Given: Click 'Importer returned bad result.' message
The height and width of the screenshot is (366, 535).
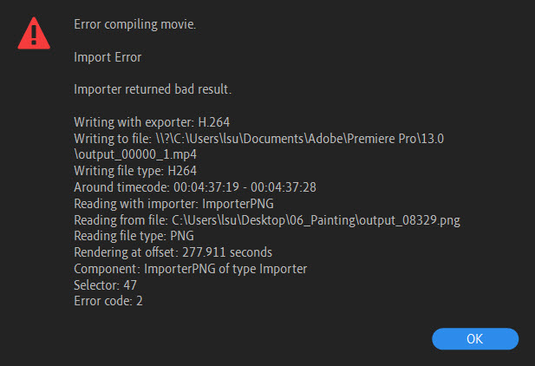Looking at the screenshot, I should click(153, 89).
